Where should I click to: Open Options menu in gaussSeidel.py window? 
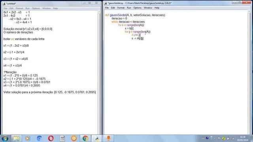click(137, 8)
